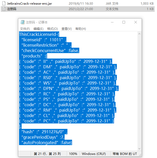Open the 帮助(H) menu
157x158 pixels.
click(x=81, y=29)
